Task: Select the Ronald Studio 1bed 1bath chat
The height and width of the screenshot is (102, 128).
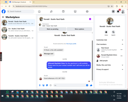Action: pyautogui.click(x=18, y=23)
